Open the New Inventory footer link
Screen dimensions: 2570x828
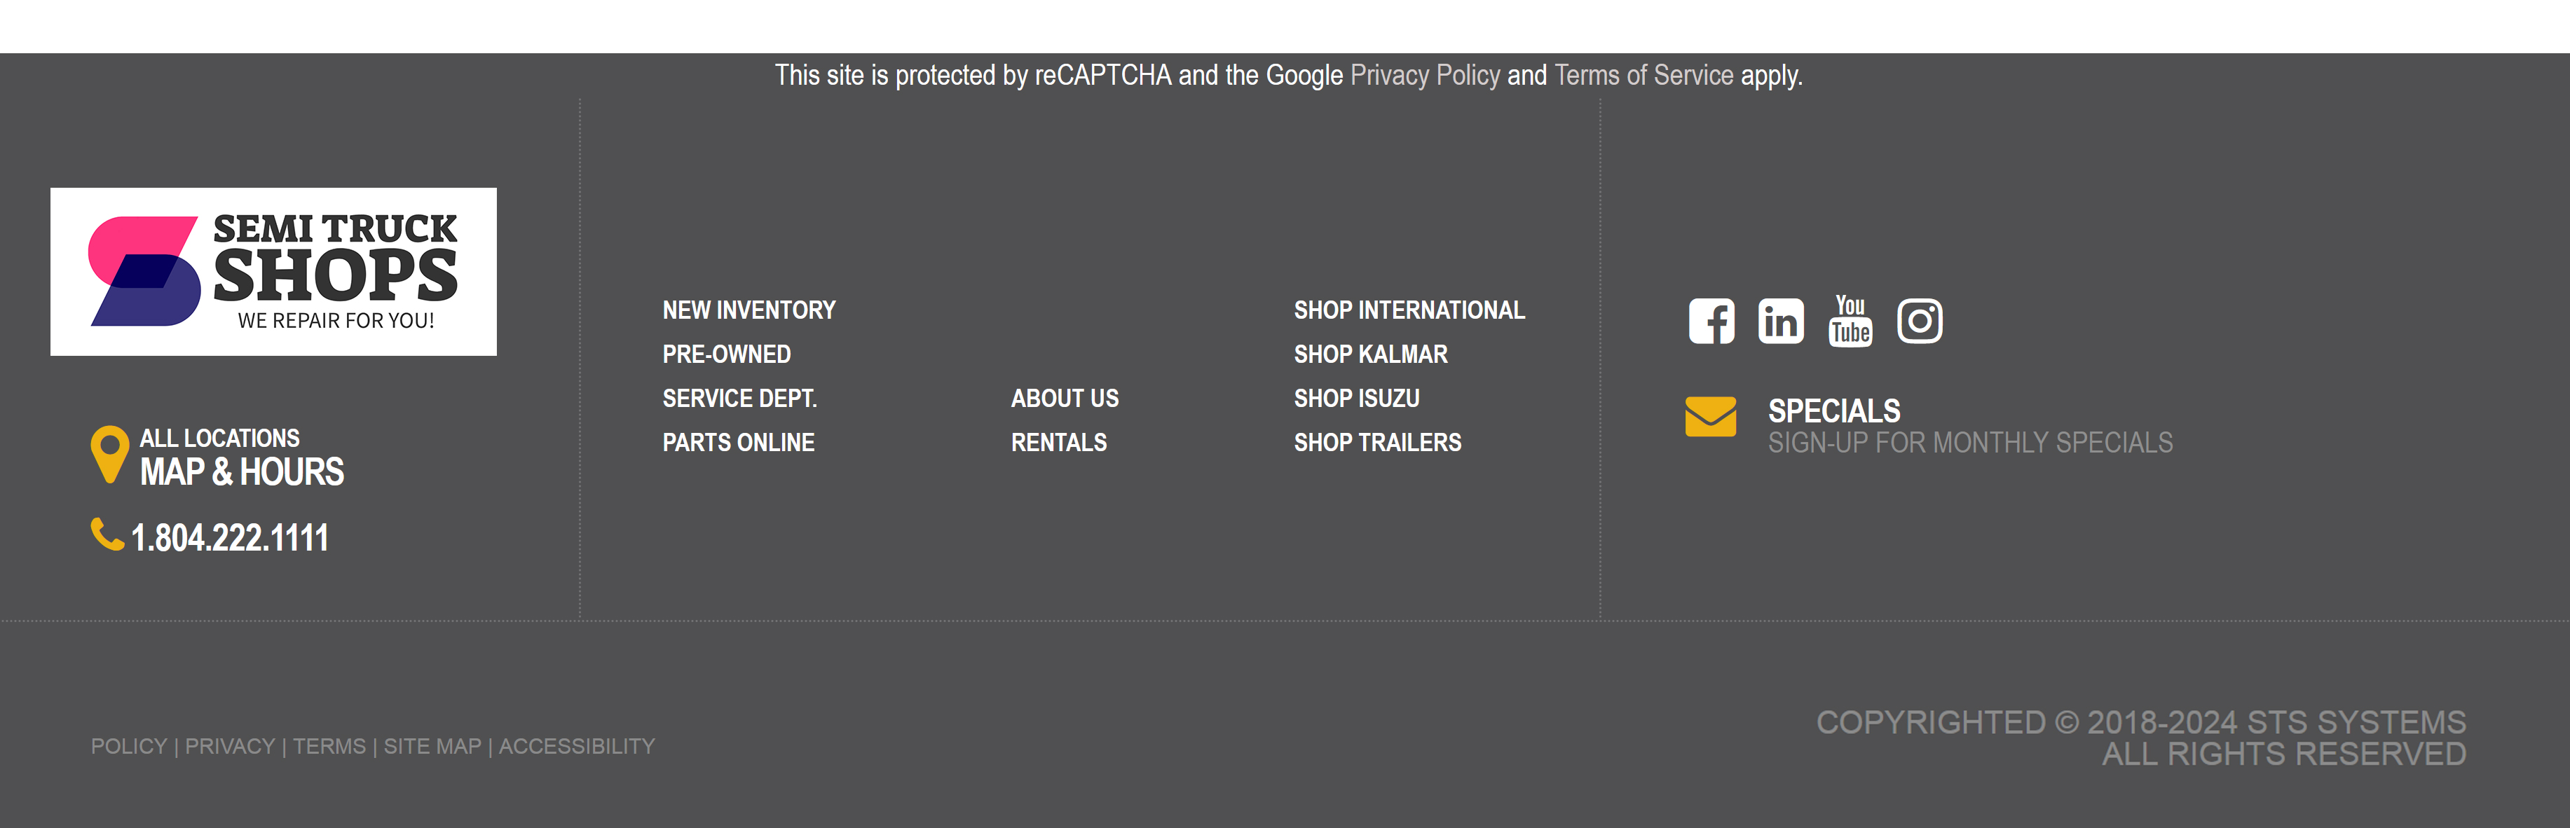[x=749, y=310]
